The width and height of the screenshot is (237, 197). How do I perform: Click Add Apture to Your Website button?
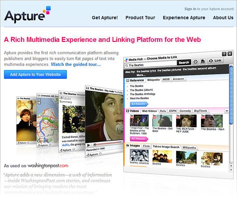tap(35, 74)
